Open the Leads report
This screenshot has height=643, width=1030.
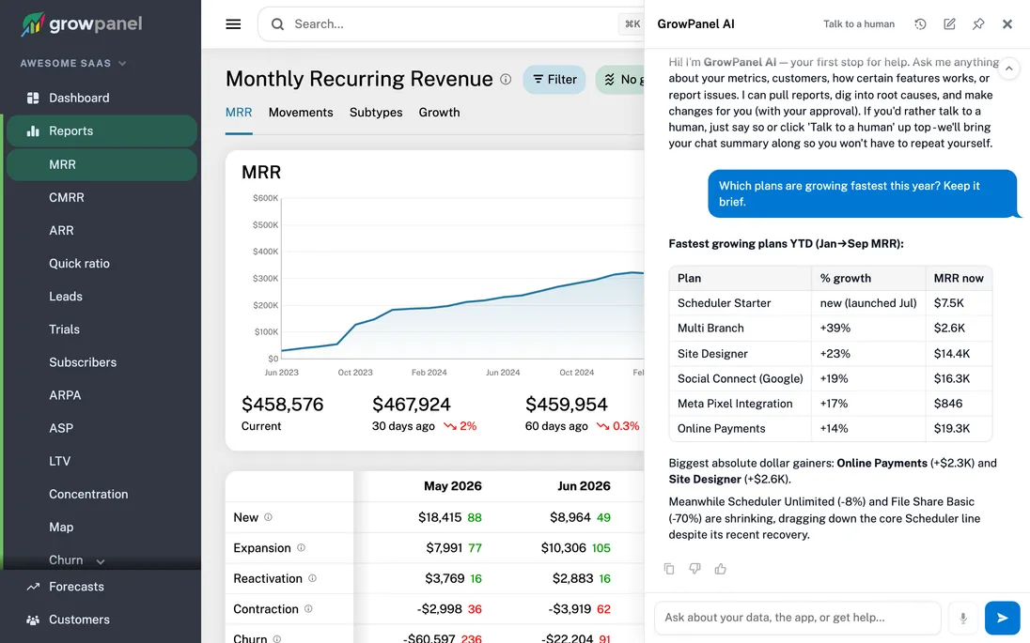66,297
